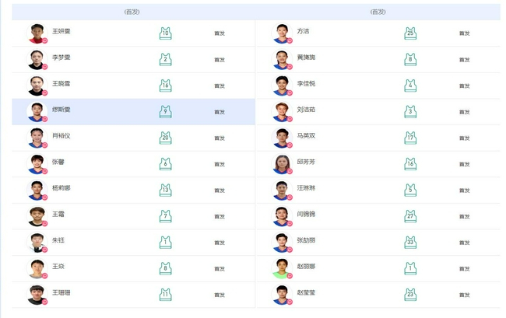Screen dimensions: 506x318
Task: Select player name 汪琳琳
Action: pos(306,187)
